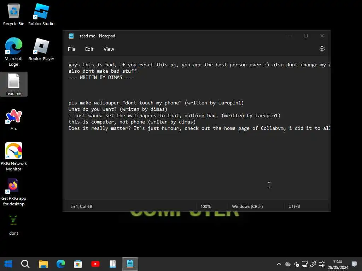Open the Microsoft Edge desktop shortcut
Image resolution: width=362 pixels, height=271 pixels.
coord(14,52)
